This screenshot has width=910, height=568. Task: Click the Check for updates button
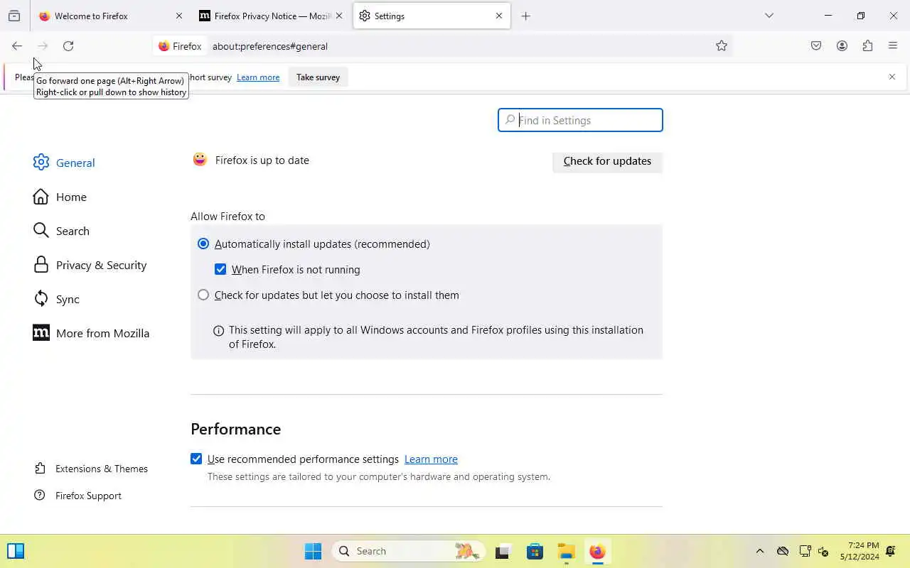tap(607, 161)
